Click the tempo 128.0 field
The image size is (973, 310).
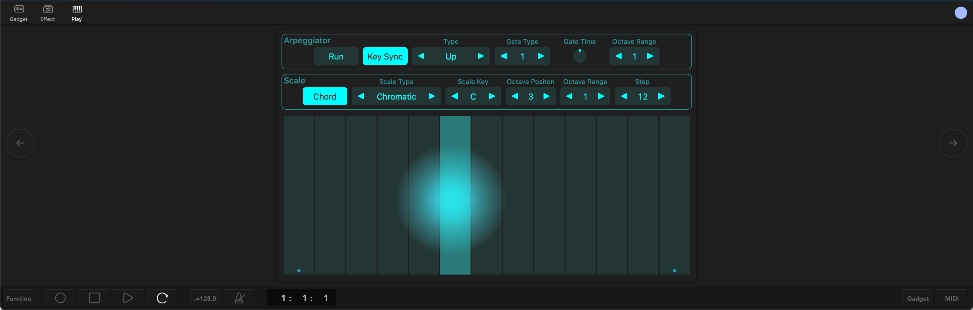pos(205,298)
